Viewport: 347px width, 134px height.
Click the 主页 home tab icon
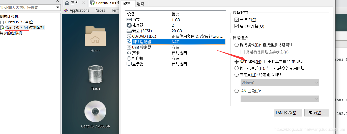pos(67,3)
